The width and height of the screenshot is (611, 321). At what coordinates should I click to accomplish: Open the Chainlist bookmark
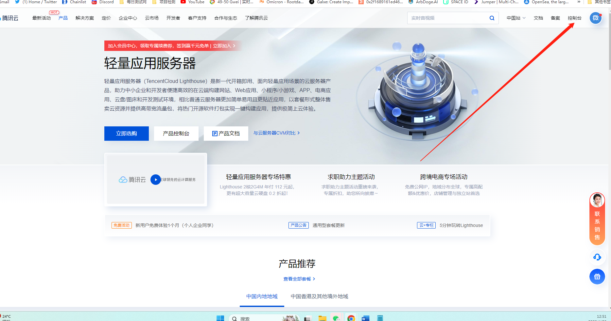coord(74,2)
